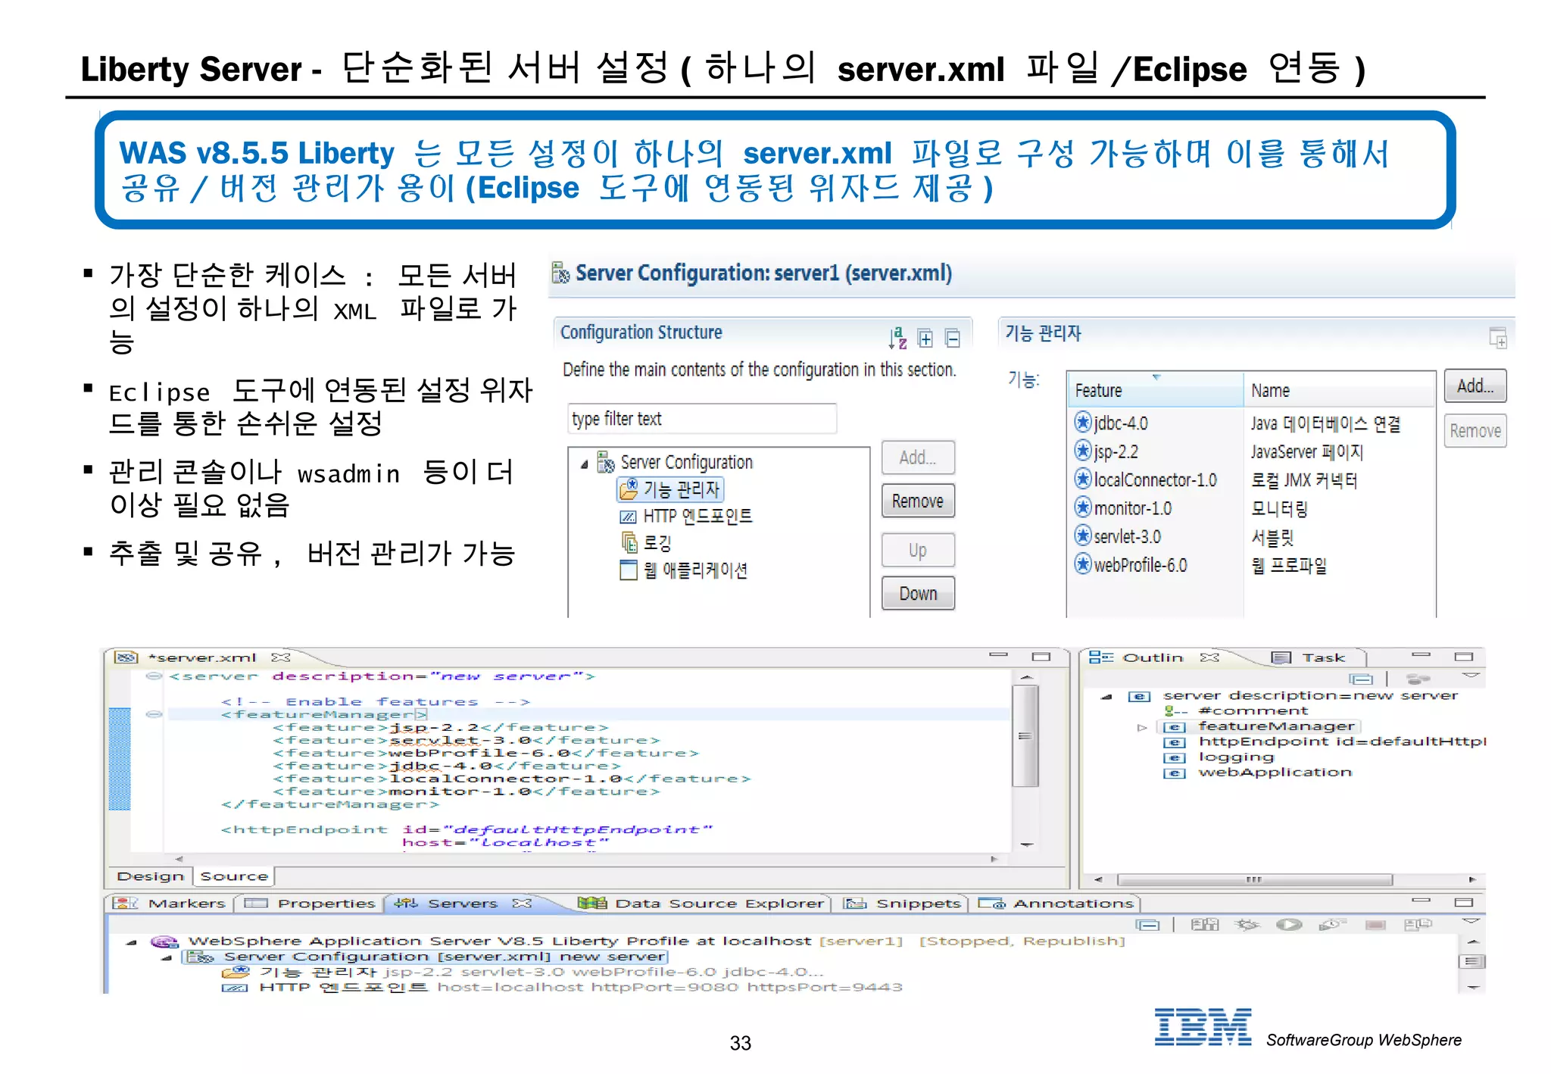Click the WebSphere server globe icon in Servers view
This screenshot has height=1074, width=1551.
(x=164, y=941)
